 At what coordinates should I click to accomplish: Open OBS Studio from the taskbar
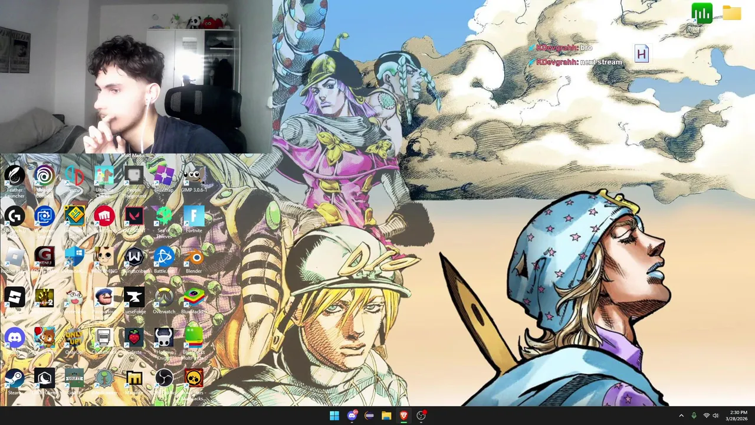(421, 416)
